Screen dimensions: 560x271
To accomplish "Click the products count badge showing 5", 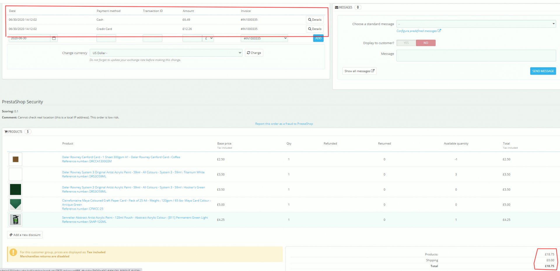I will point(28,132).
